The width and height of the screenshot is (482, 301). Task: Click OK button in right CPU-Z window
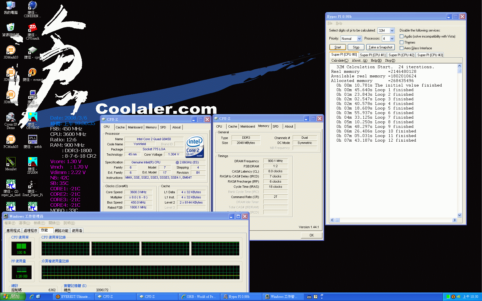312,235
